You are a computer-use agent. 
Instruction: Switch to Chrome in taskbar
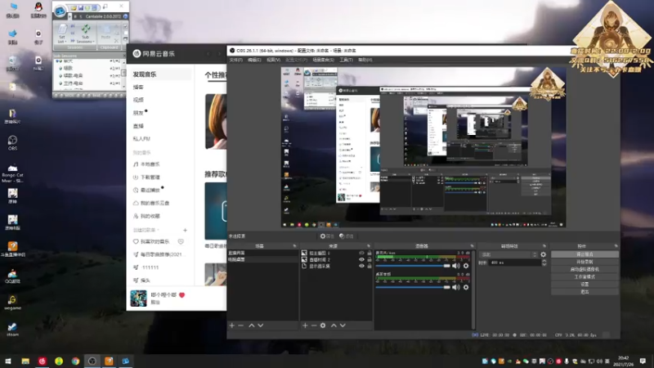pos(75,361)
